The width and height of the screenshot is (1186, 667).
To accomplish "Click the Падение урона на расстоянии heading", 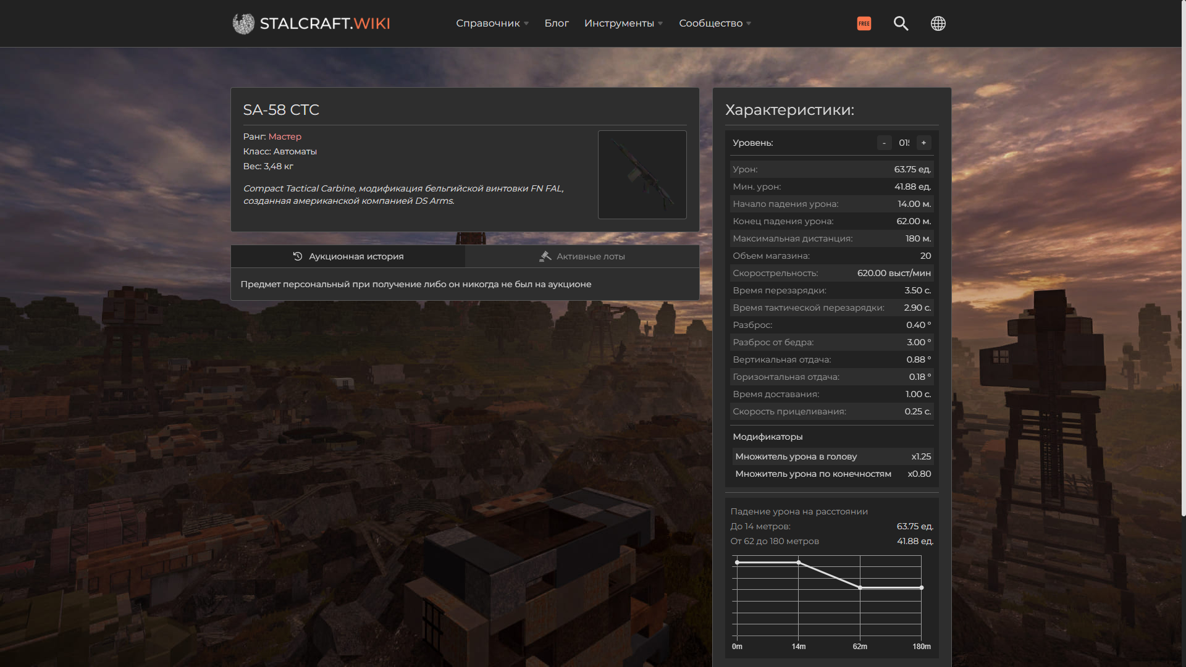I will [x=799, y=511].
